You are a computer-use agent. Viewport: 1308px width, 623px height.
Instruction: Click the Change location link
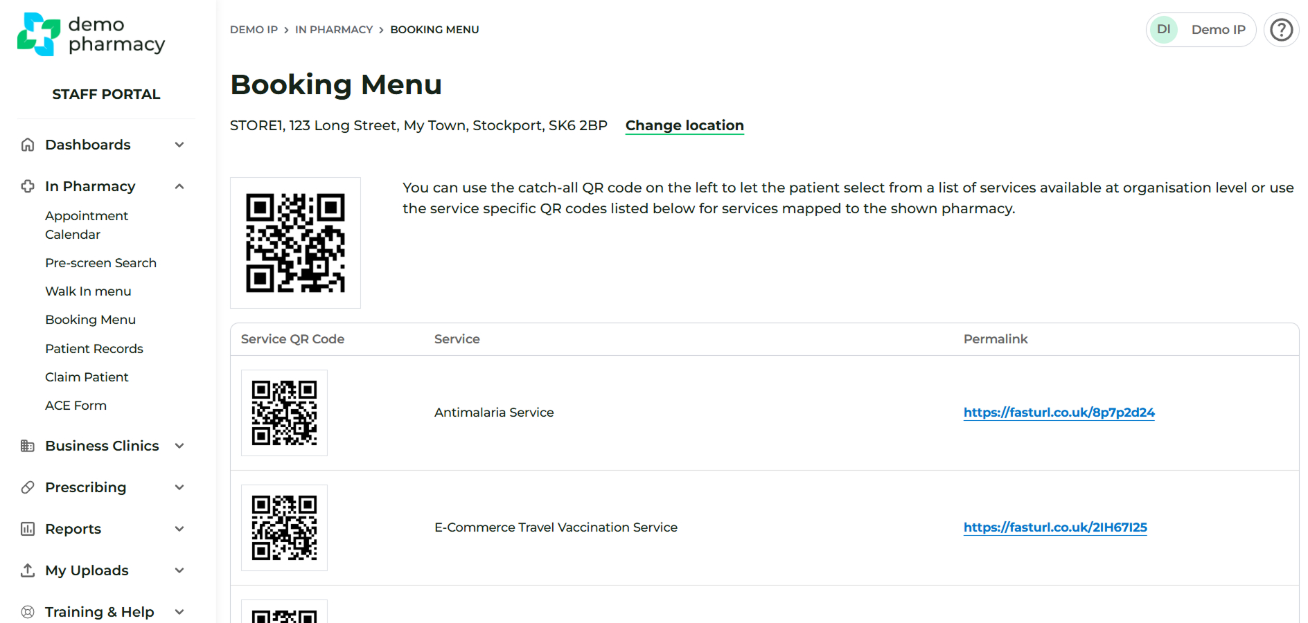point(684,125)
